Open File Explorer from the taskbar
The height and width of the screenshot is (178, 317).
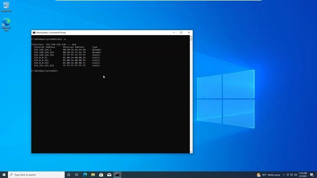[x=93, y=175]
